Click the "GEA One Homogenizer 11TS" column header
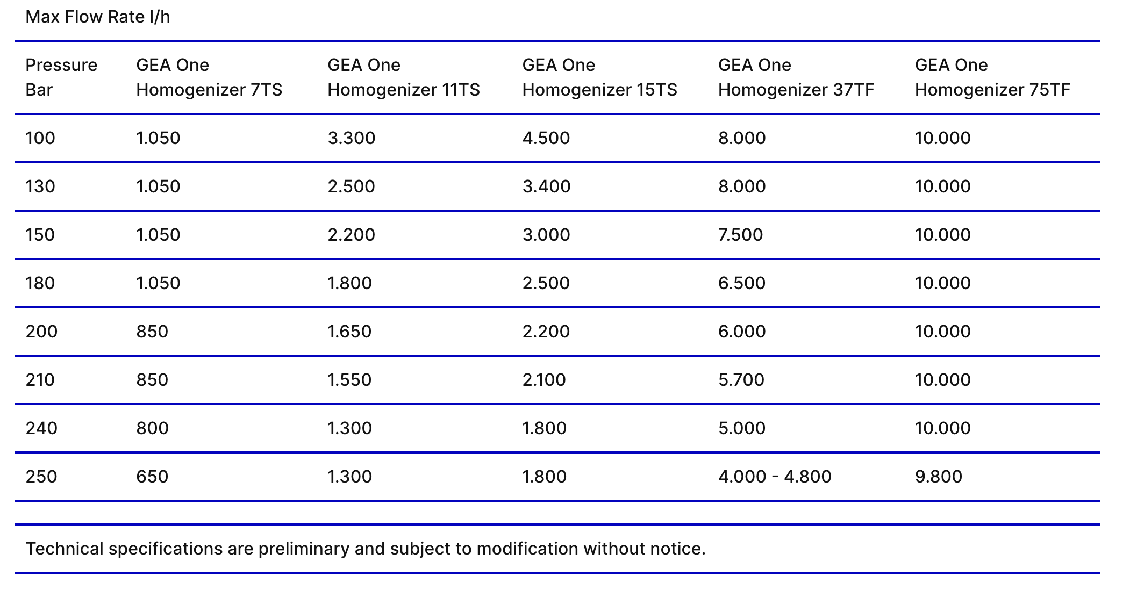The image size is (1130, 590). click(403, 77)
